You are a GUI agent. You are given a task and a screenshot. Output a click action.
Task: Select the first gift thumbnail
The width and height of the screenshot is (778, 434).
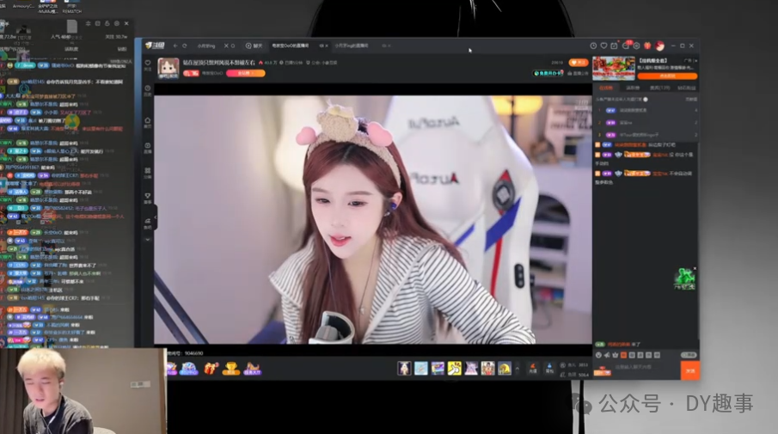[x=404, y=369]
